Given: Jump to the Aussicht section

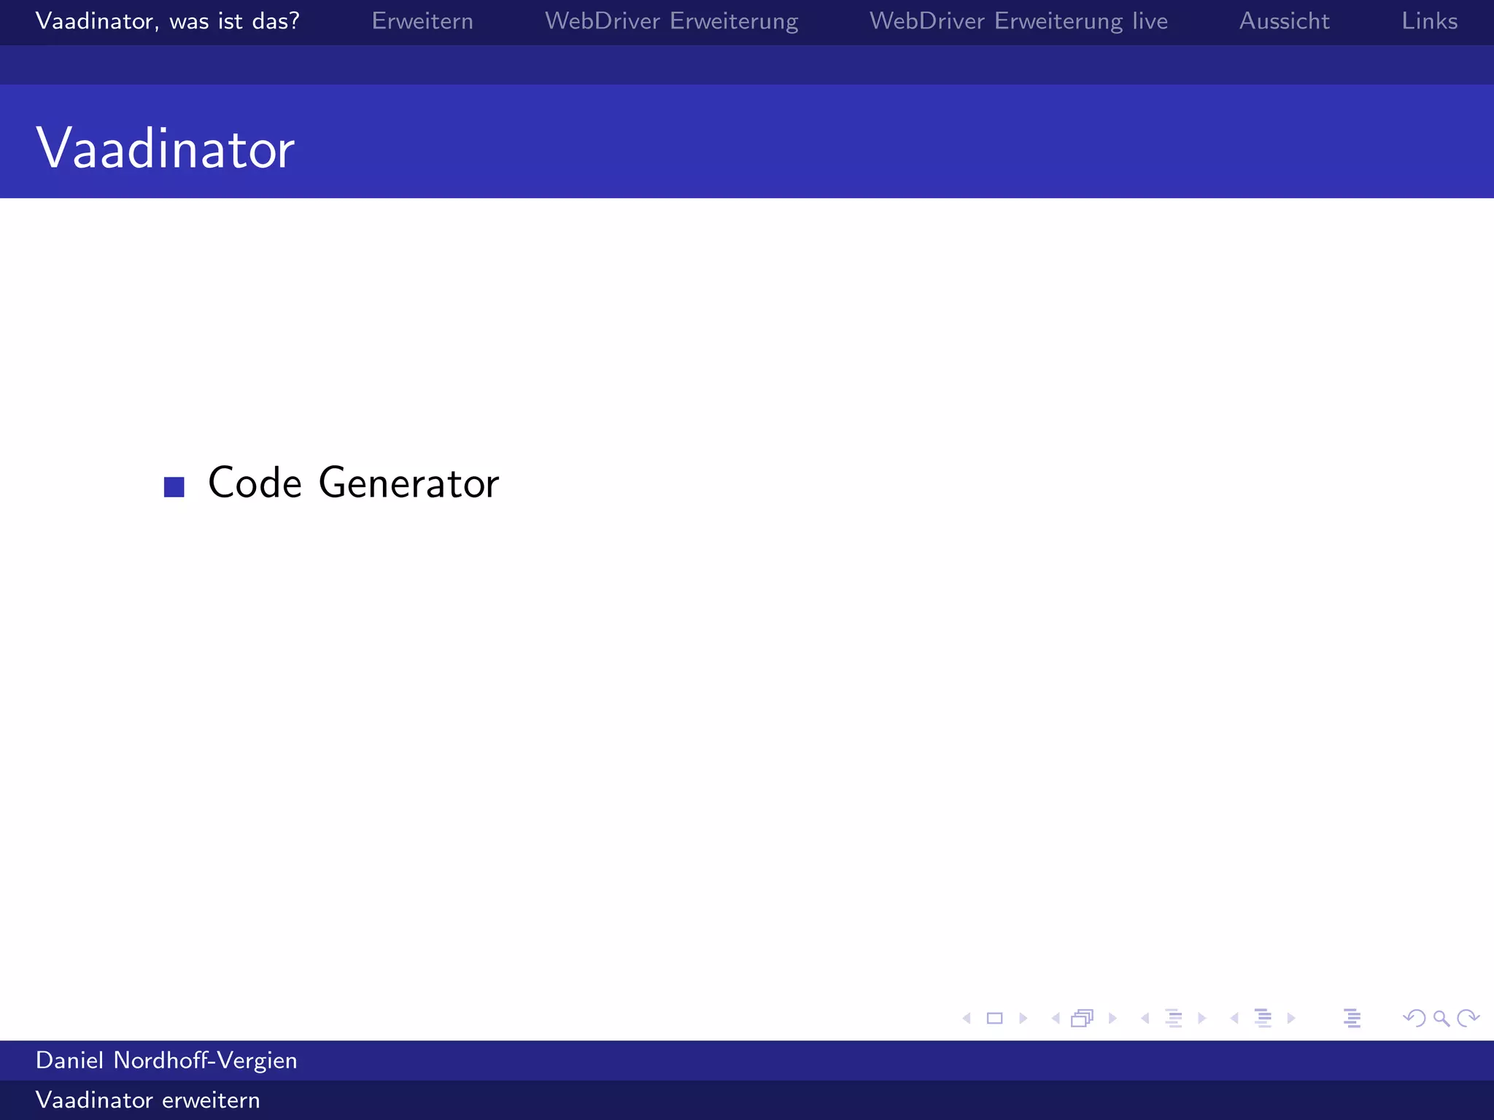Looking at the screenshot, I should [1284, 21].
